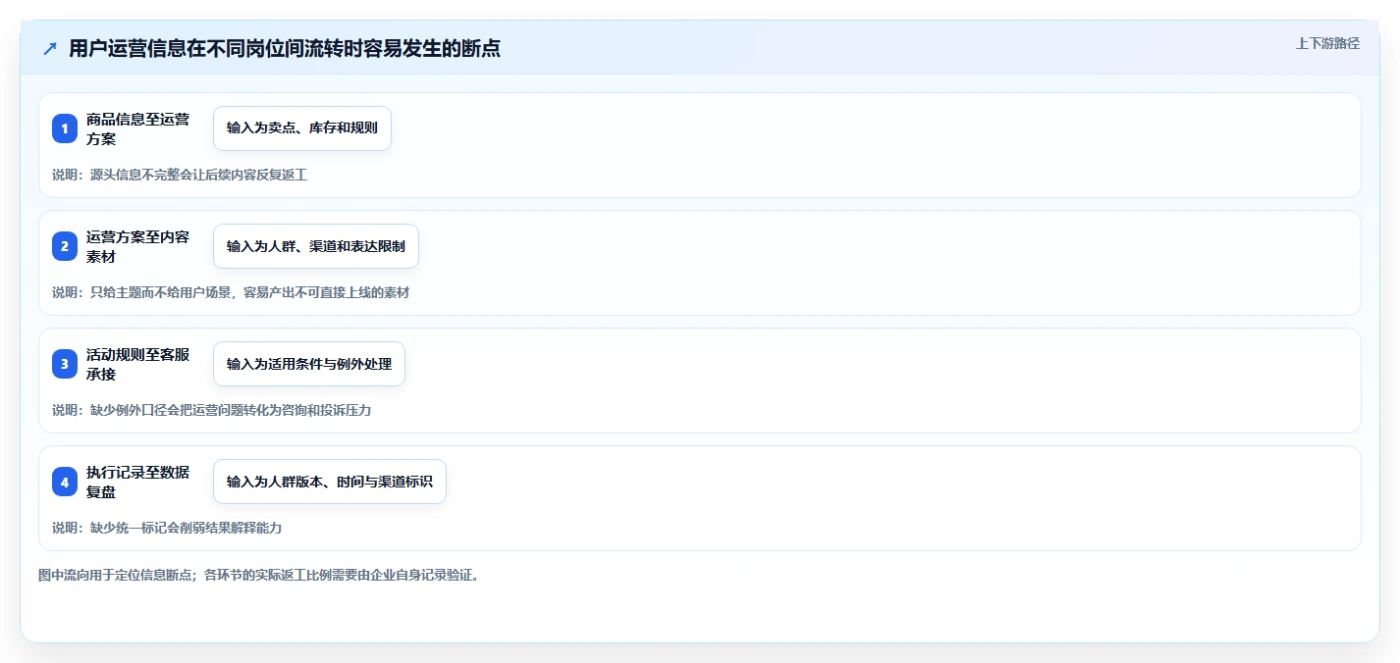Click the 上下游路径 label in the header
The image size is (1400, 663).
coord(1327,43)
